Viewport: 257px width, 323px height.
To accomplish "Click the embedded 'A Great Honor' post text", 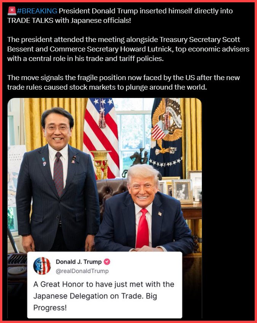I will (x=104, y=296).
